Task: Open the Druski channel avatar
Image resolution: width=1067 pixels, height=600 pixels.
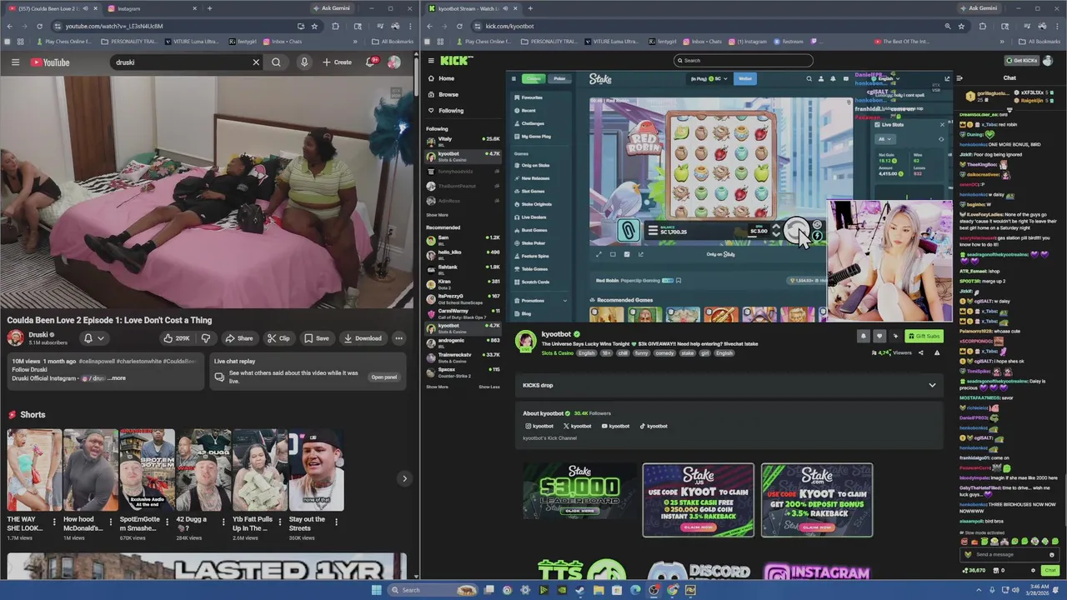Action: pyautogui.click(x=16, y=337)
